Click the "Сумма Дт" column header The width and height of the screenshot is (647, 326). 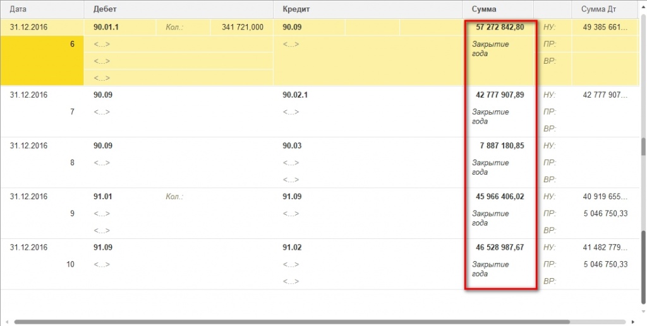click(598, 10)
